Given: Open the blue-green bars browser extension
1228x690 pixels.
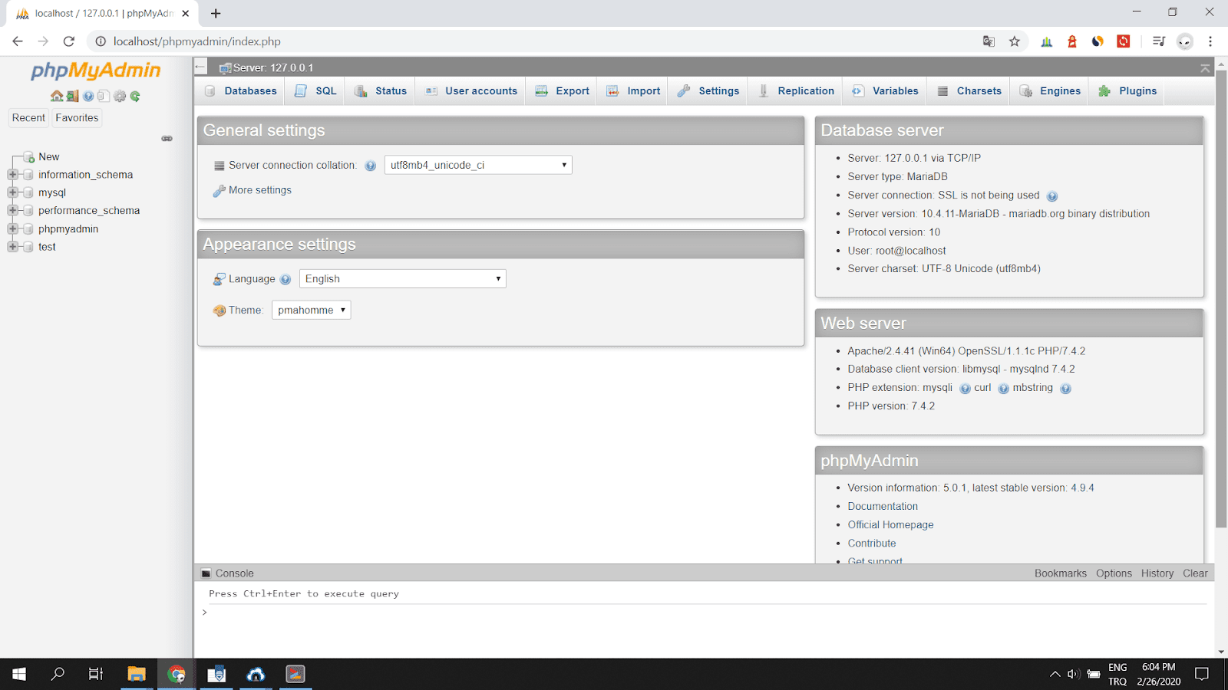Looking at the screenshot, I should (x=1046, y=41).
